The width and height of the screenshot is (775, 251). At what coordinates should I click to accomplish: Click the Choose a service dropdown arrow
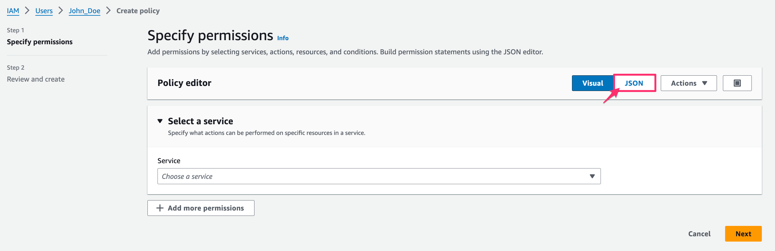tap(592, 176)
